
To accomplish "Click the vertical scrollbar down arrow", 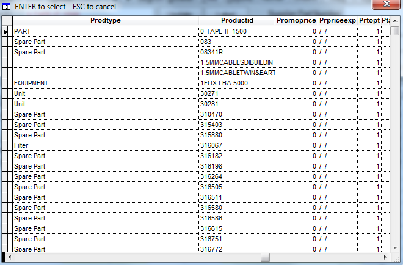I will point(397,247).
